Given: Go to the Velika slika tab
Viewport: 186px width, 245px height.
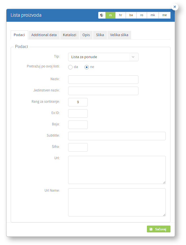Looking at the screenshot, I should (119, 35).
